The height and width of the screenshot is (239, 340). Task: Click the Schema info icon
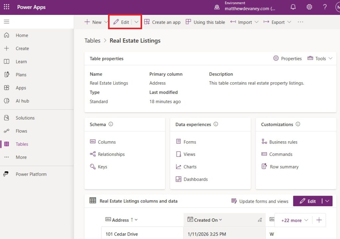point(111,124)
